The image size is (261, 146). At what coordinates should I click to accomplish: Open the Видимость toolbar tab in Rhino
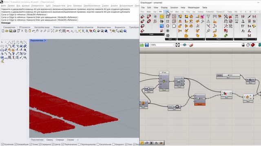point(120,27)
